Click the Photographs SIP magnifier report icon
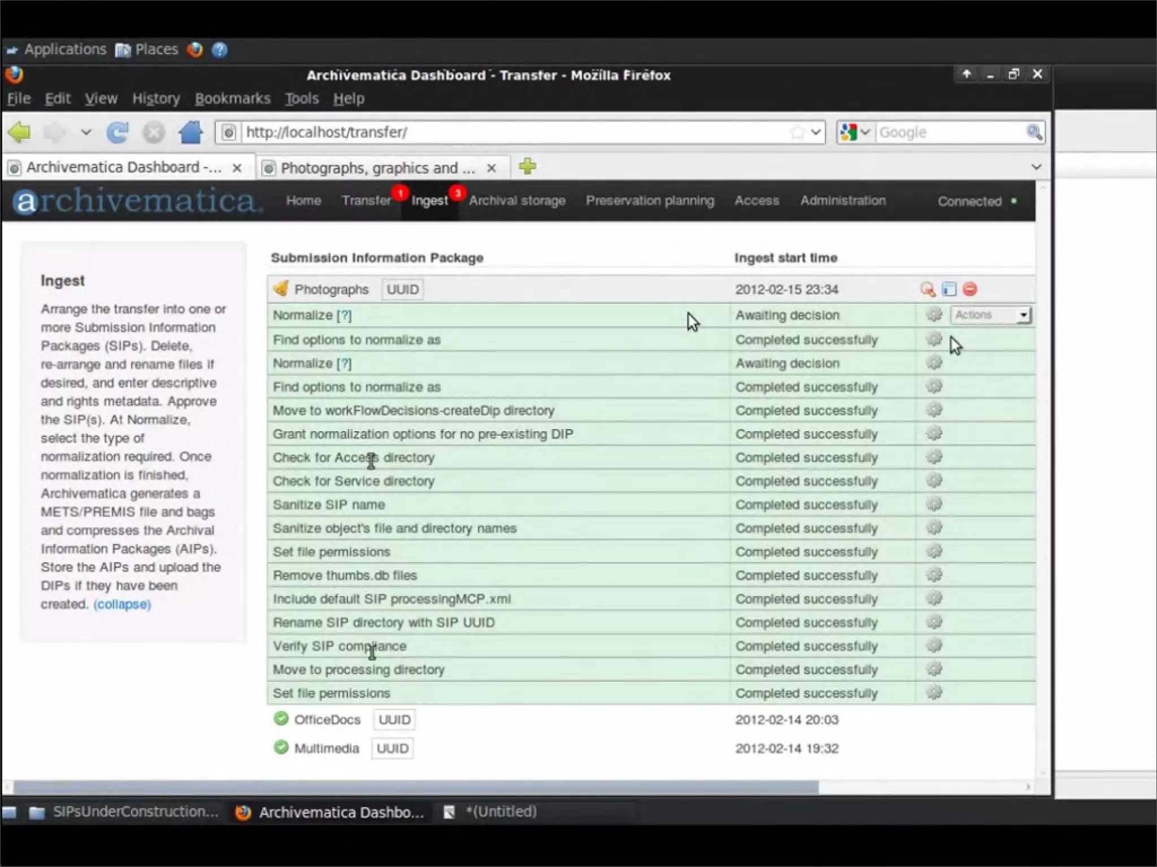1157x867 pixels. click(927, 289)
